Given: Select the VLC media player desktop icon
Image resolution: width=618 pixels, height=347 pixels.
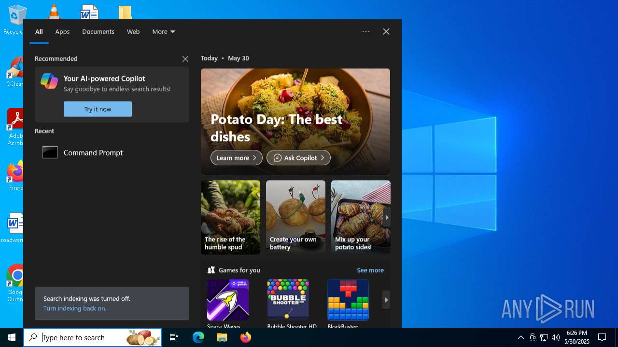Looking at the screenshot, I should click(x=53, y=12).
